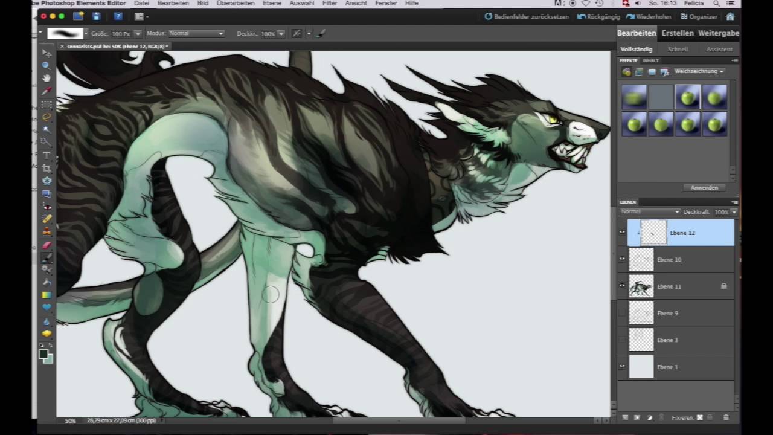Click the Wiederholen redo button

point(649,16)
